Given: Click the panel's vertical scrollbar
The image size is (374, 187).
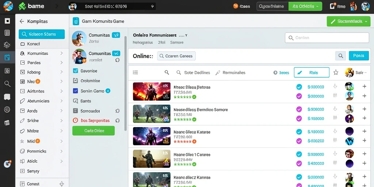Looking at the screenshot, I should point(126,84).
